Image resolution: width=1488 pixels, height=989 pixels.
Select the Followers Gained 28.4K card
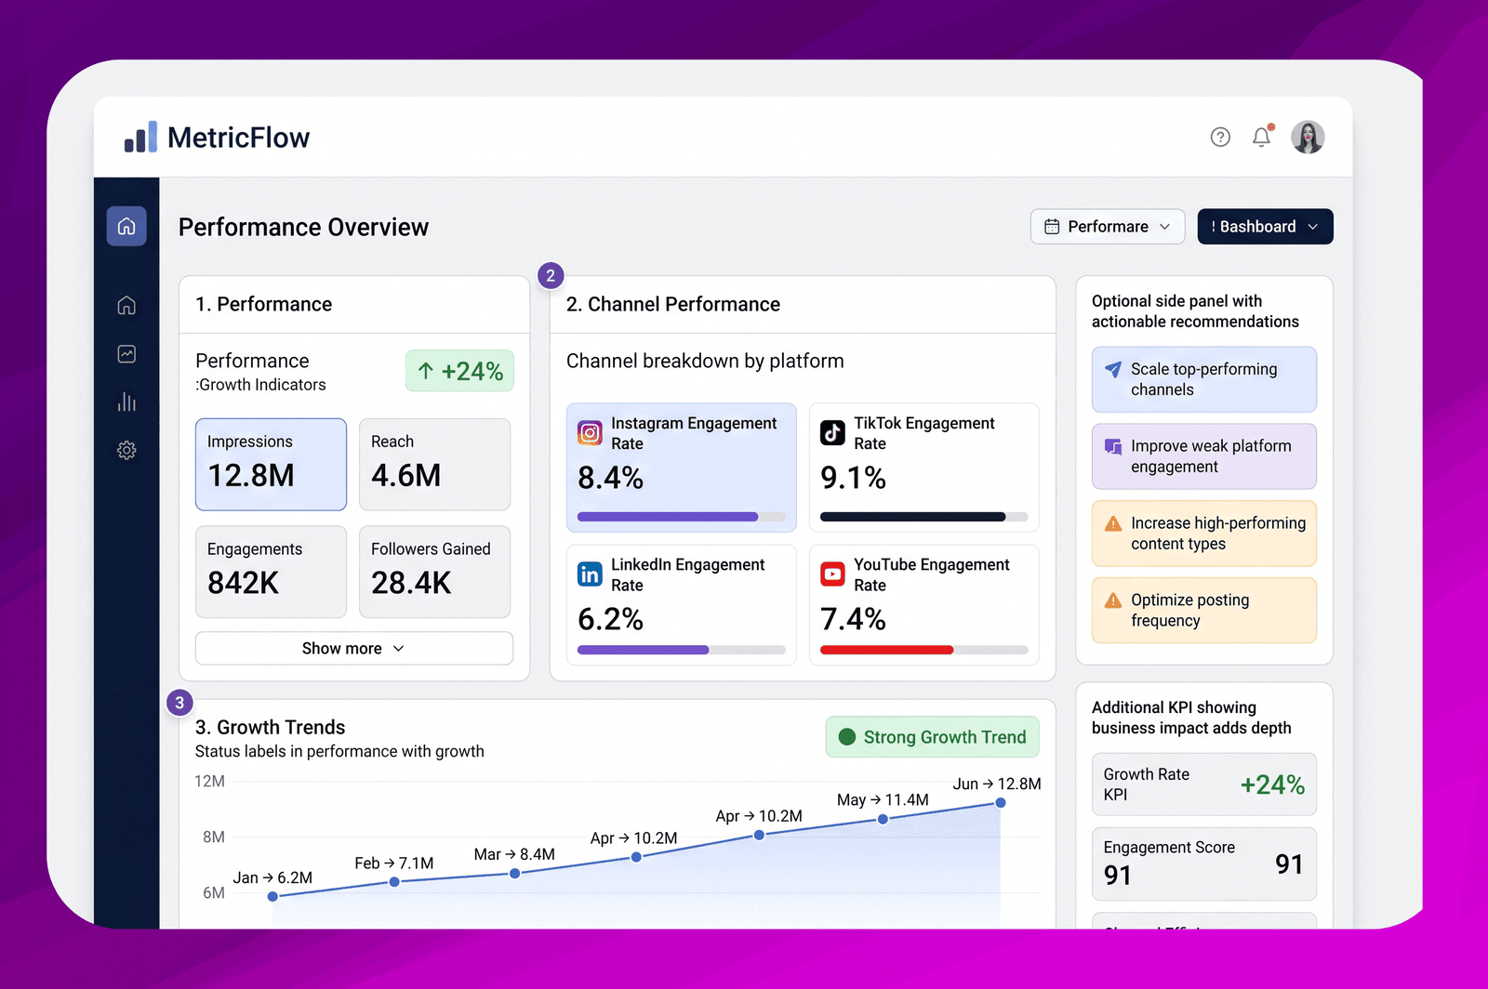pyautogui.click(x=435, y=572)
